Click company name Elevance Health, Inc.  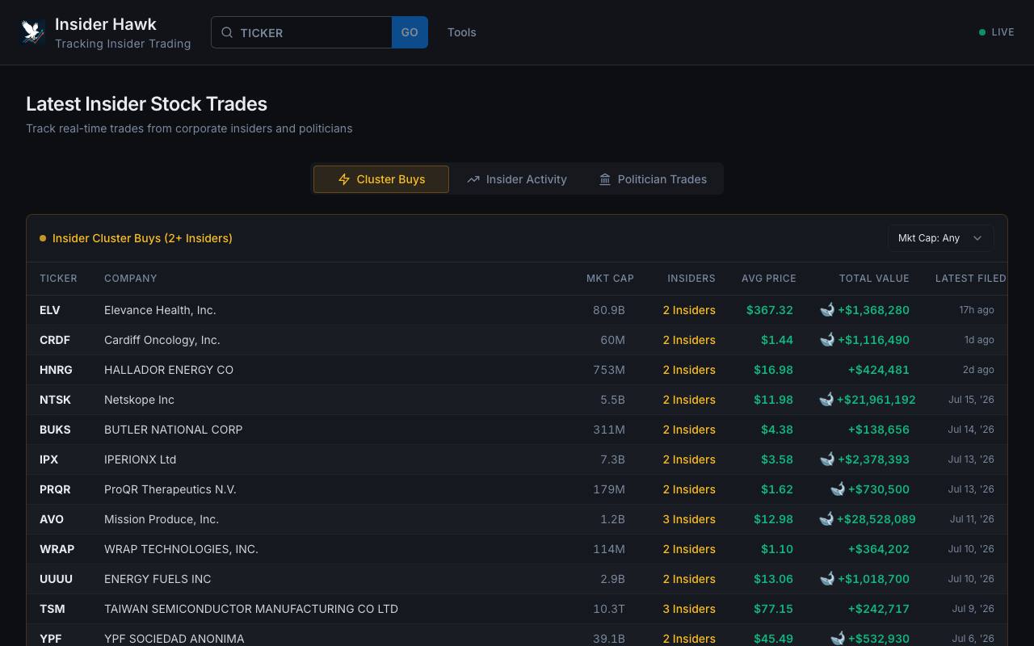(160, 310)
